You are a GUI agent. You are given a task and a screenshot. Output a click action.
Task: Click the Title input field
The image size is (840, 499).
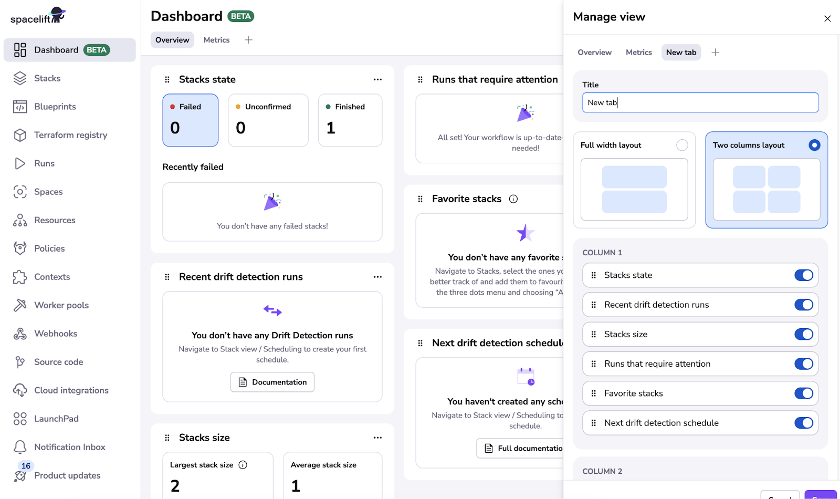[700, 102]
